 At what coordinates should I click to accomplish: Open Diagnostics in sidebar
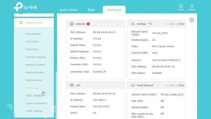tap(32, 49)
